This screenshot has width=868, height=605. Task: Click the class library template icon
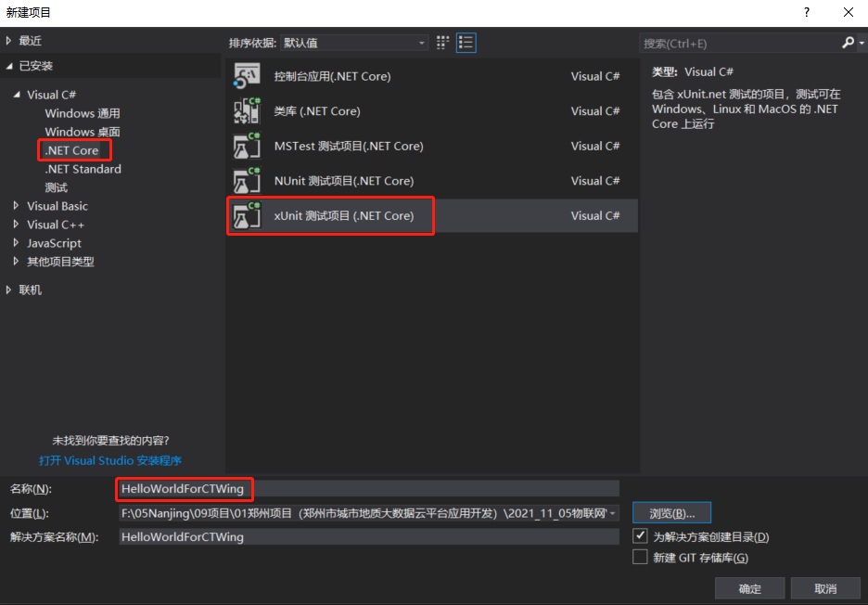click(x=247, y=110)
